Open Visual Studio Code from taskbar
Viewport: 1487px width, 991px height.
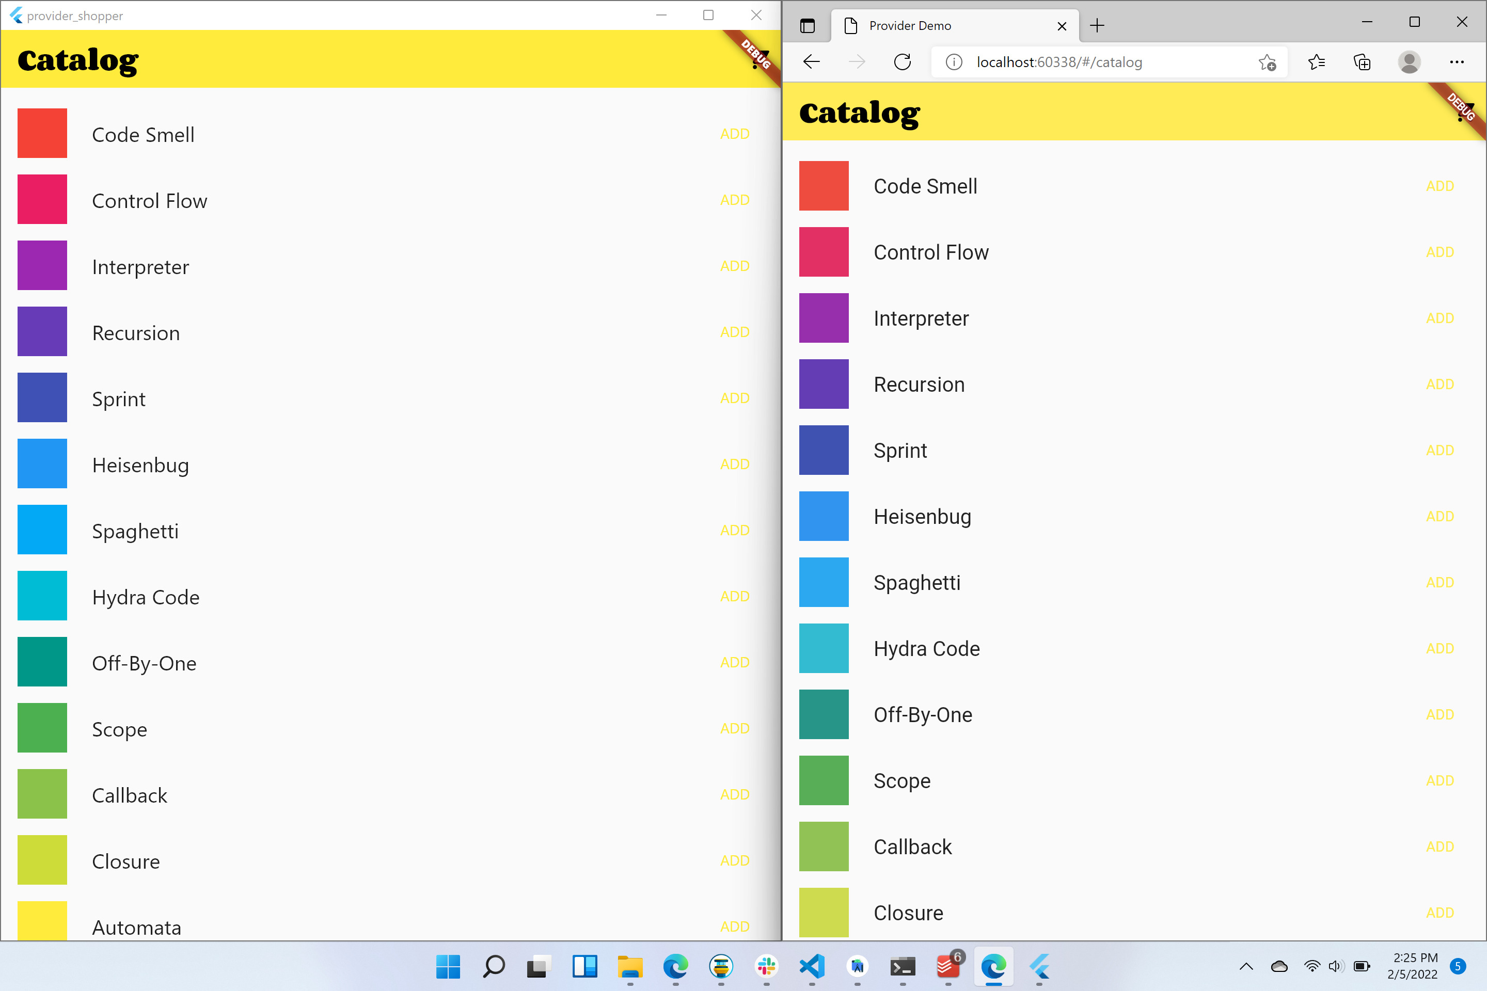click(x=812, y=966)
